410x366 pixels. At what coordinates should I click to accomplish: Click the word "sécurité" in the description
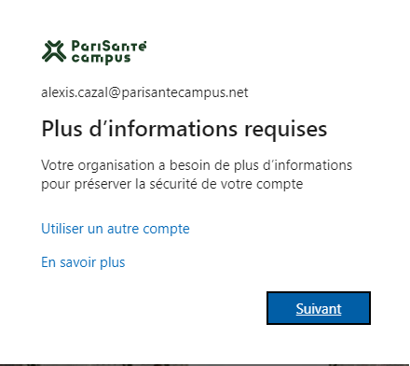point(173,184)
